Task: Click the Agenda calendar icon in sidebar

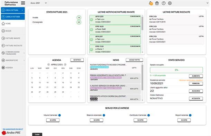Action: coord(3,67)
